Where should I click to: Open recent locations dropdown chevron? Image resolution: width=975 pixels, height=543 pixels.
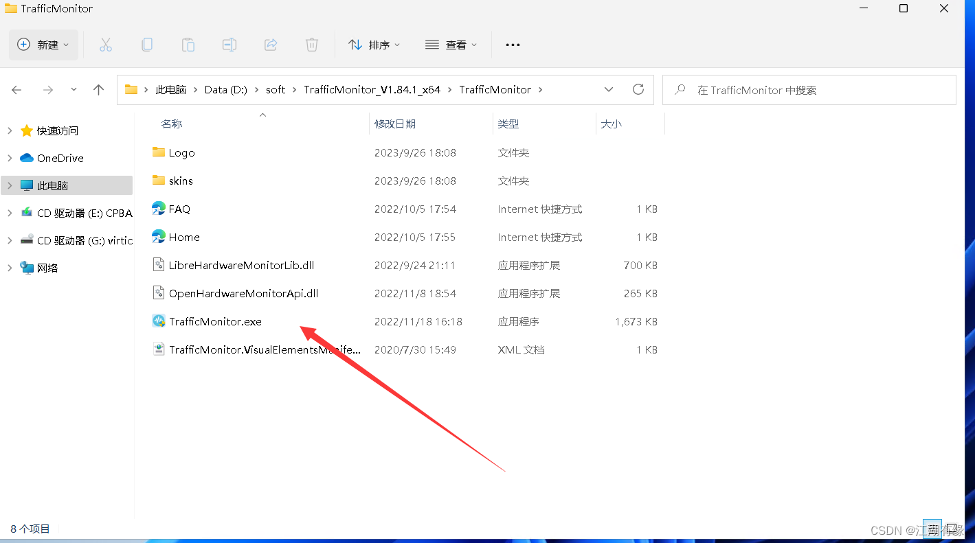pyautogui.click(x=74, y=90)
